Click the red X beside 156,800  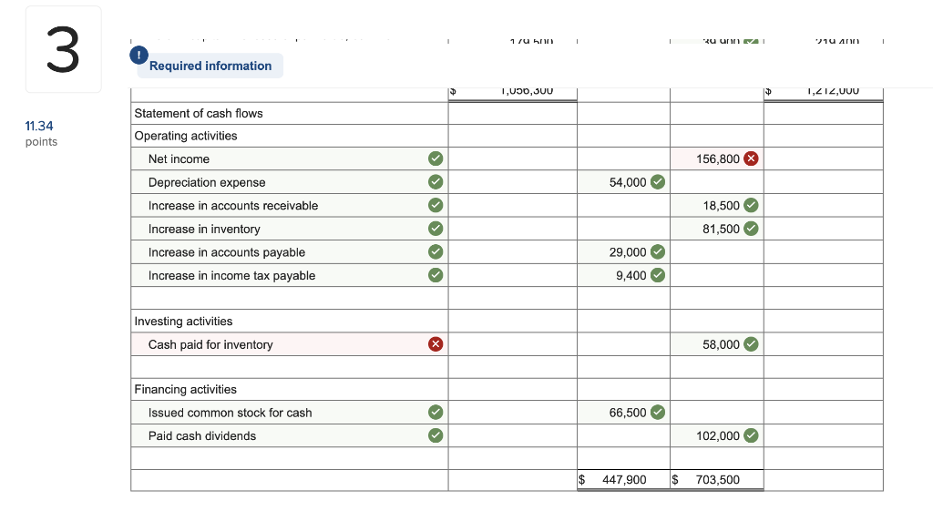tap(751, 158)
